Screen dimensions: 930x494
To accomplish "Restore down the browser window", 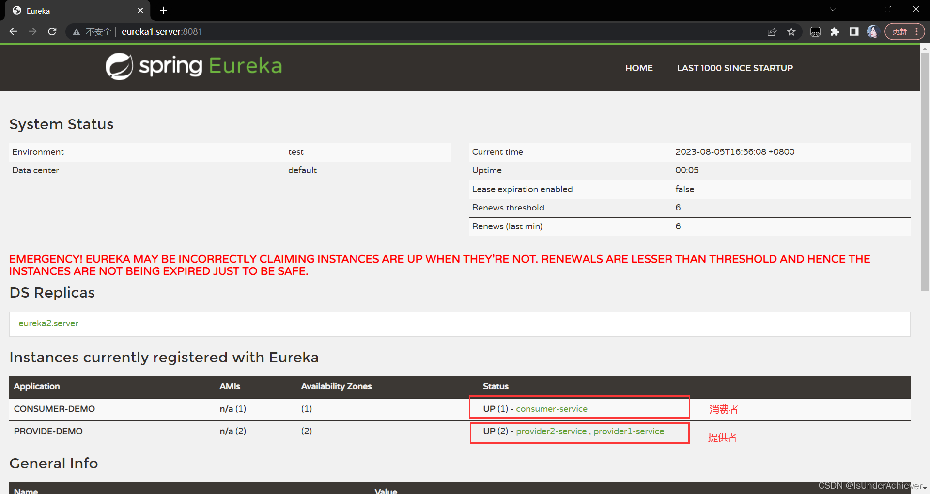I will tap(888, 9).
